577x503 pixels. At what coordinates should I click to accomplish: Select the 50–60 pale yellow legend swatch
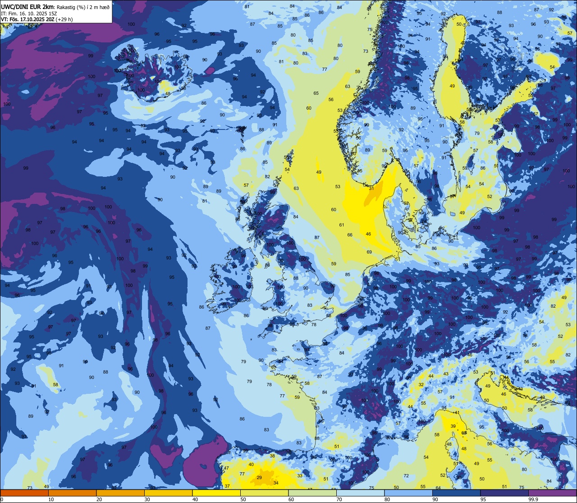pos(264,493)
